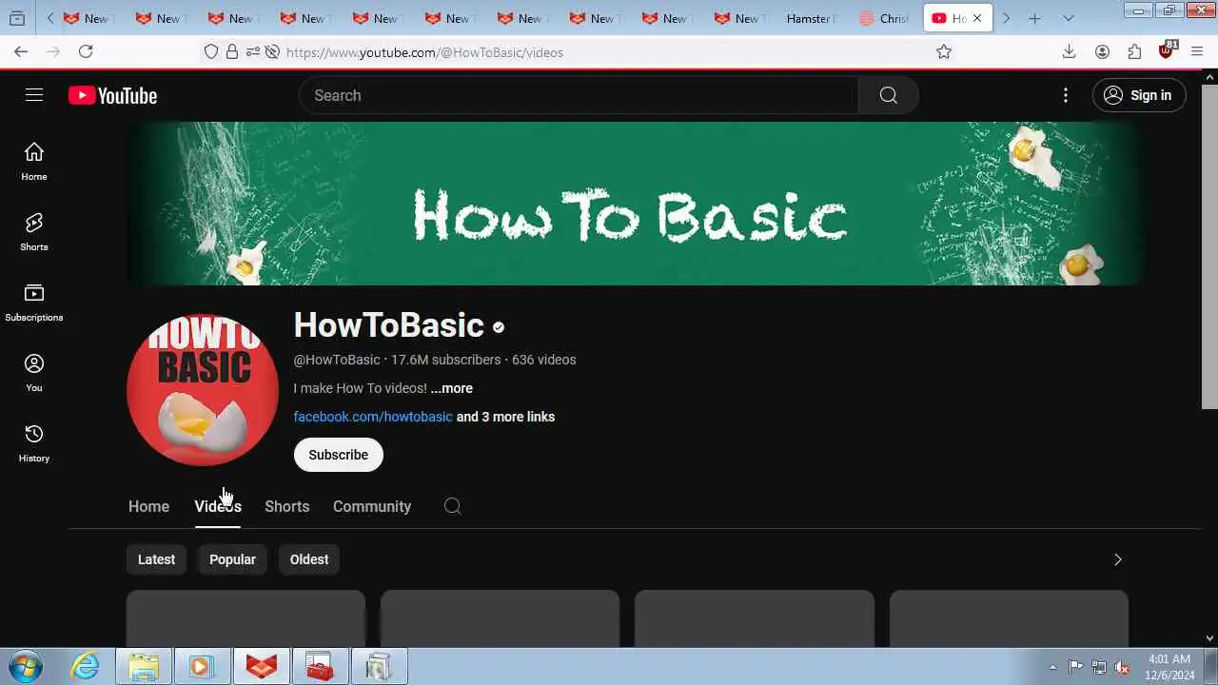Switch to the channel Home tab
The image size is (1218, 685).
148,506
